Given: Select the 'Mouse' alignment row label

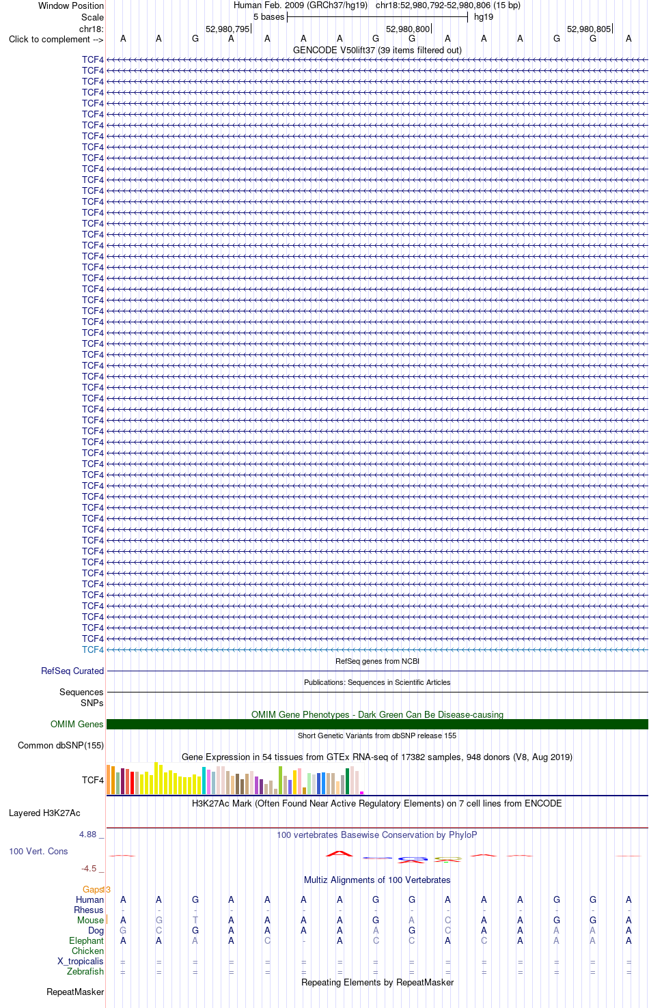Looking at the screenshot, I should pos(91,920).
